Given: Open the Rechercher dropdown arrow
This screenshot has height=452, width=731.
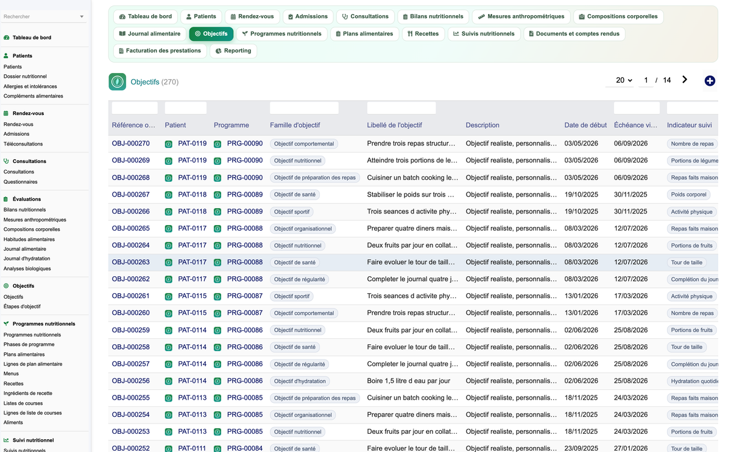Looking at the screenshot, I should (82, 17).
